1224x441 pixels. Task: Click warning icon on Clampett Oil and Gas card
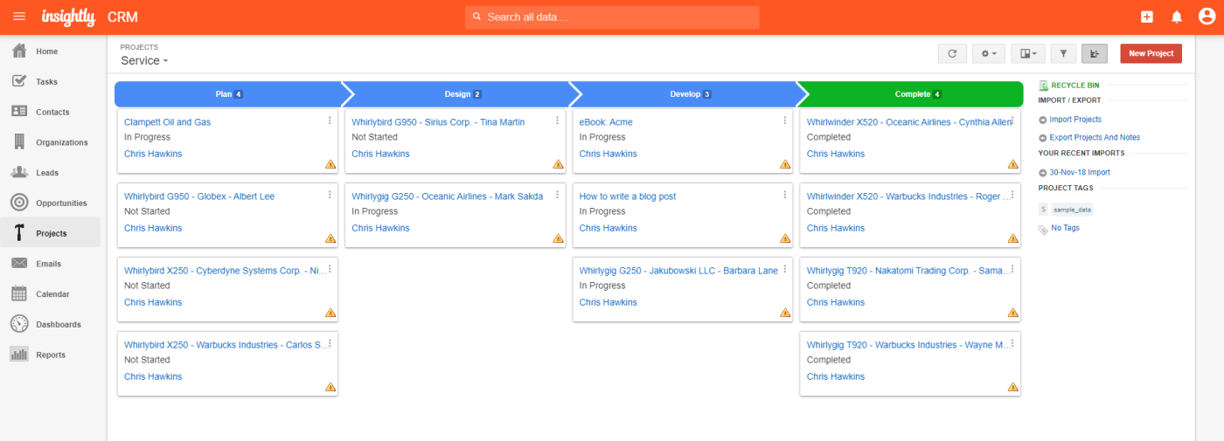[330, 164]
